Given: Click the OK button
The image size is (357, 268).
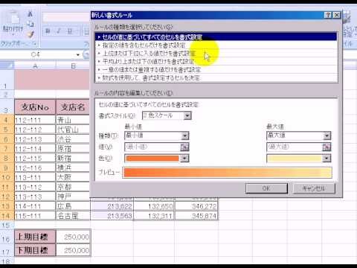Looking at the screenshot, I should pyautogui.click(x=266, y=188).
